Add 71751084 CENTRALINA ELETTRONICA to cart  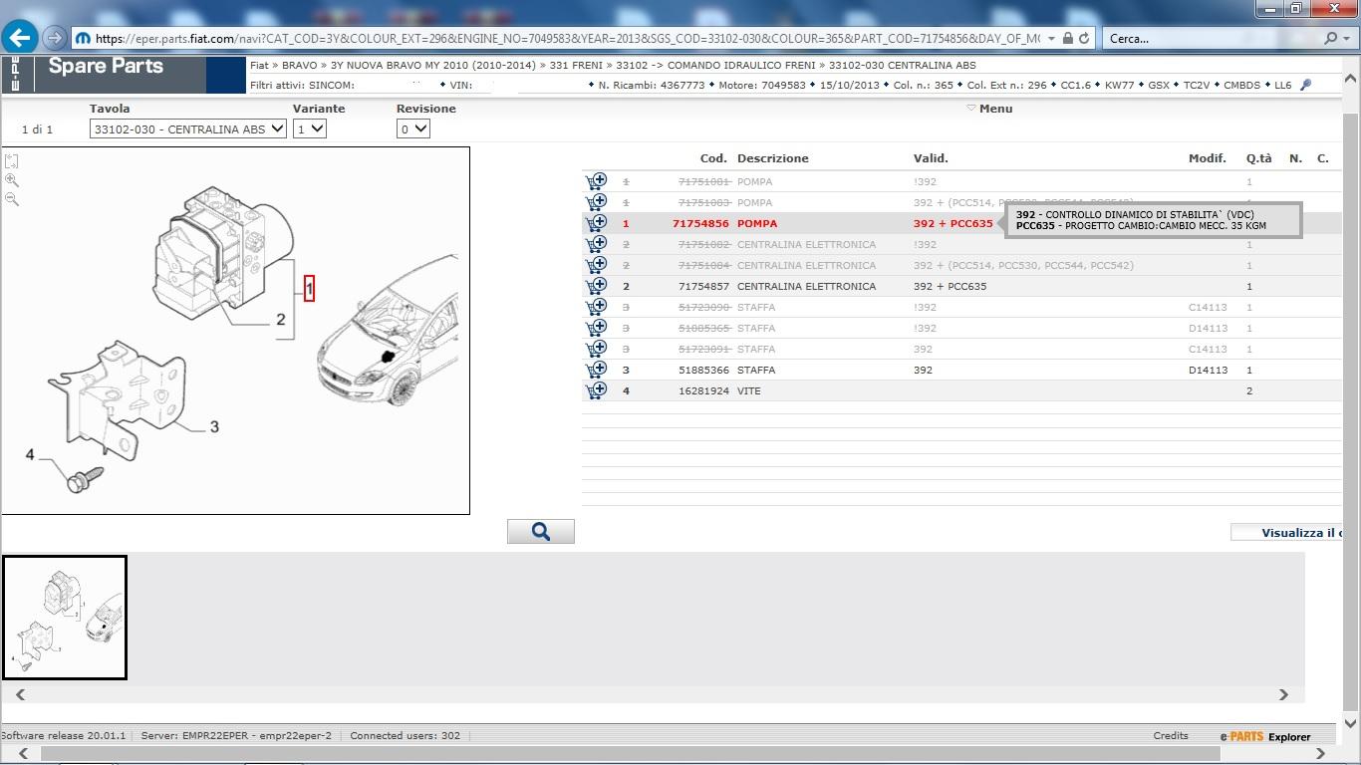click(596, 264)
